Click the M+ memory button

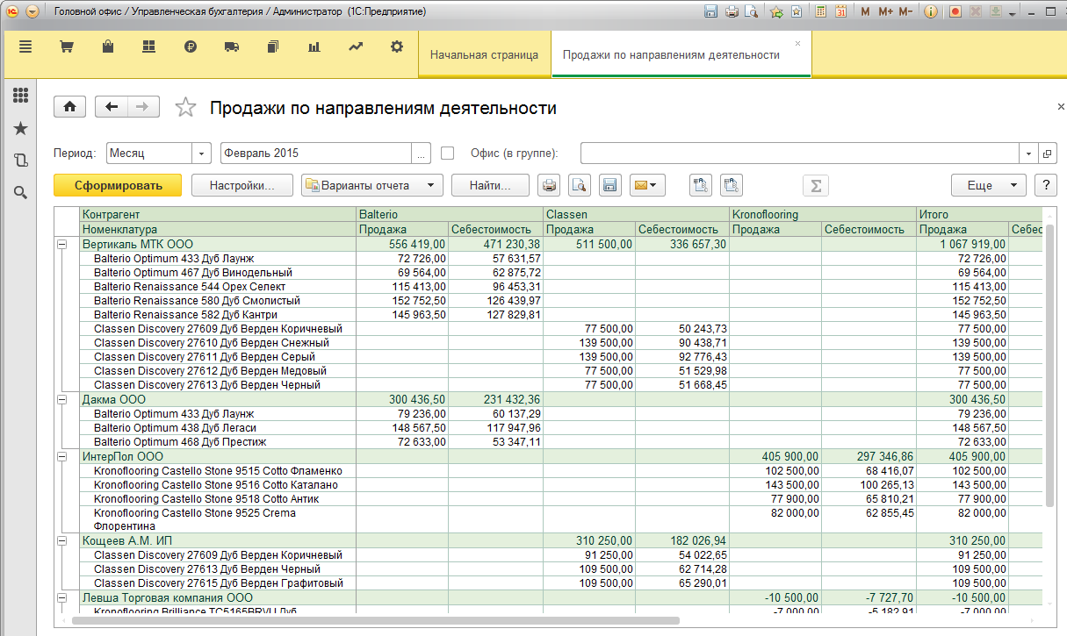click(x=885, y=12)
